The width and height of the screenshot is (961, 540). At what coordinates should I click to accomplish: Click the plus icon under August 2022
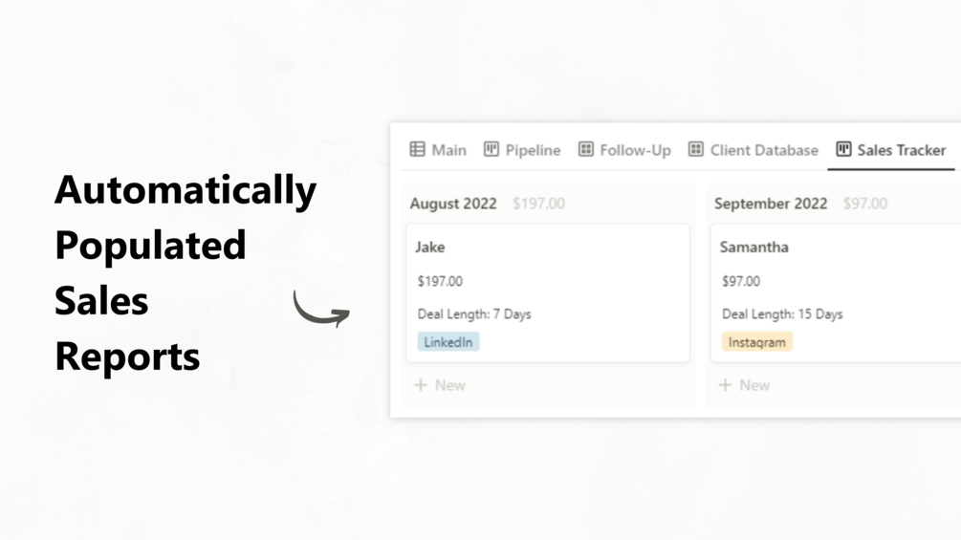pos(421,385)
